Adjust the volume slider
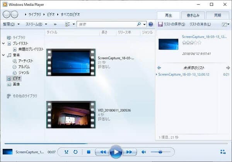Image resolution: width=232 pixels, height=162 pixels. [x=160, y=152]
